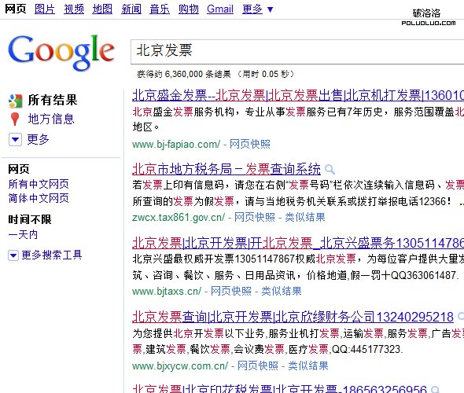Click the magnifier preview icon beside 发票查询系统
464x393 pixels.
pos(330,170)
